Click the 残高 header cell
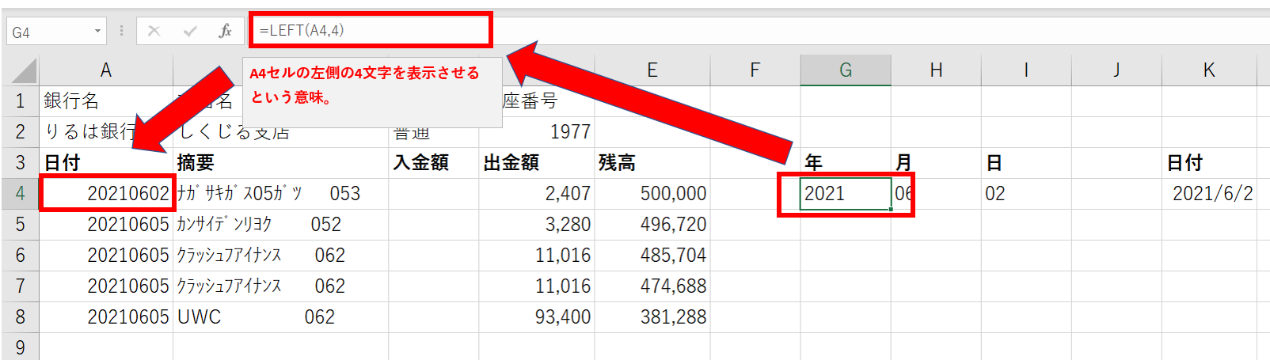 [x=651, y=163]
